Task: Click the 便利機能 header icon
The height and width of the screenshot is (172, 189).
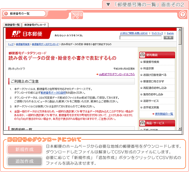Action: click(x=142, y=55)
